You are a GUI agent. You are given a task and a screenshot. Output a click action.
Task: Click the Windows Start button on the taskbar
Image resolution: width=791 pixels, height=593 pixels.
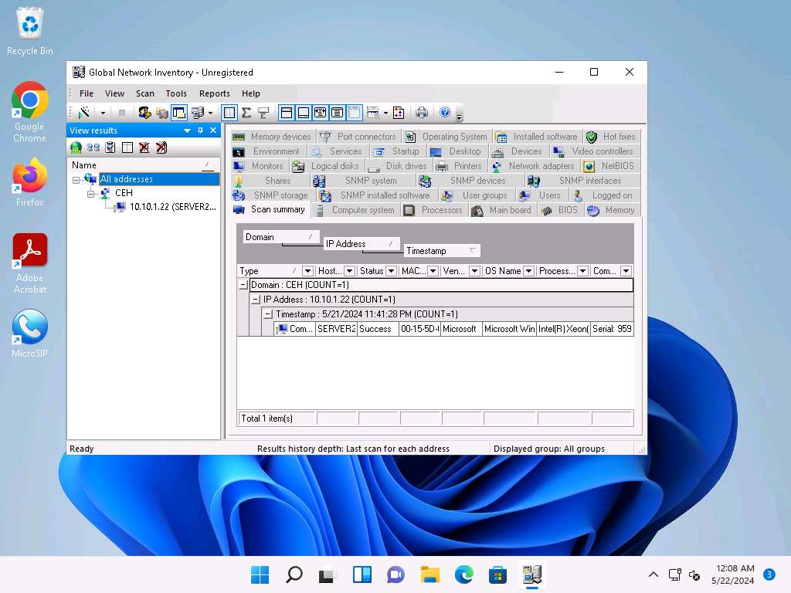click(x=260, y=574)
